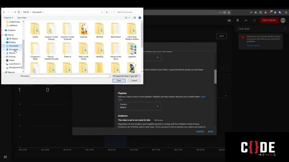Select the Lightshot folder
289x162 pixels.
(x=132, y=50)
